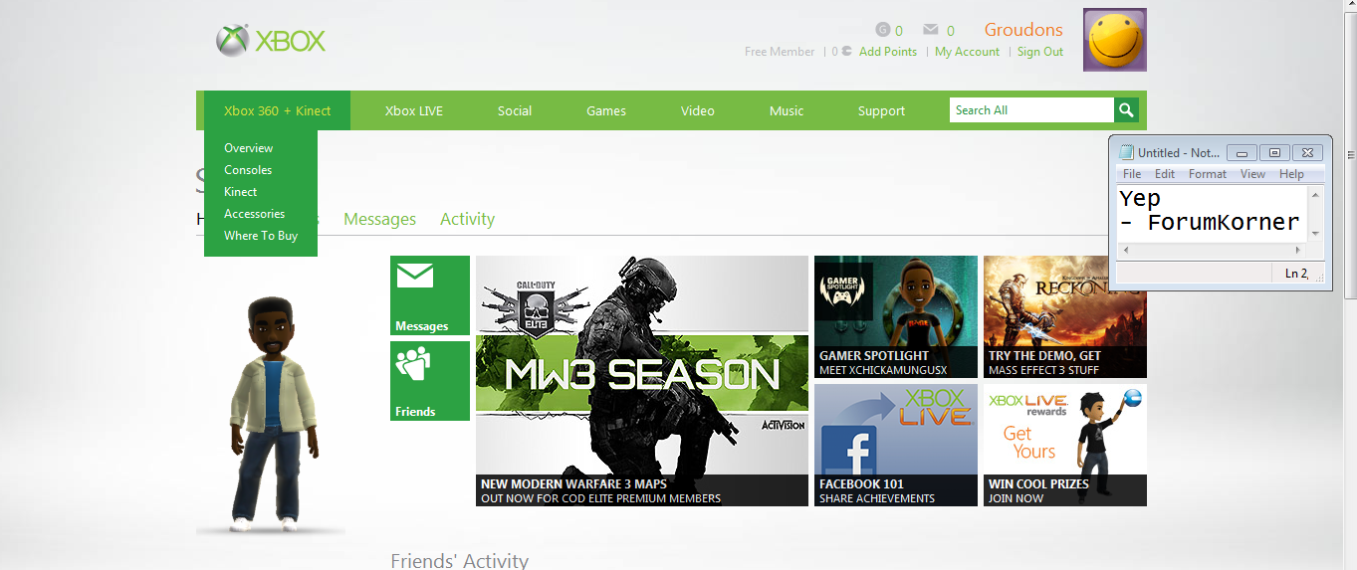Open Notepad Help menu

1291,174
